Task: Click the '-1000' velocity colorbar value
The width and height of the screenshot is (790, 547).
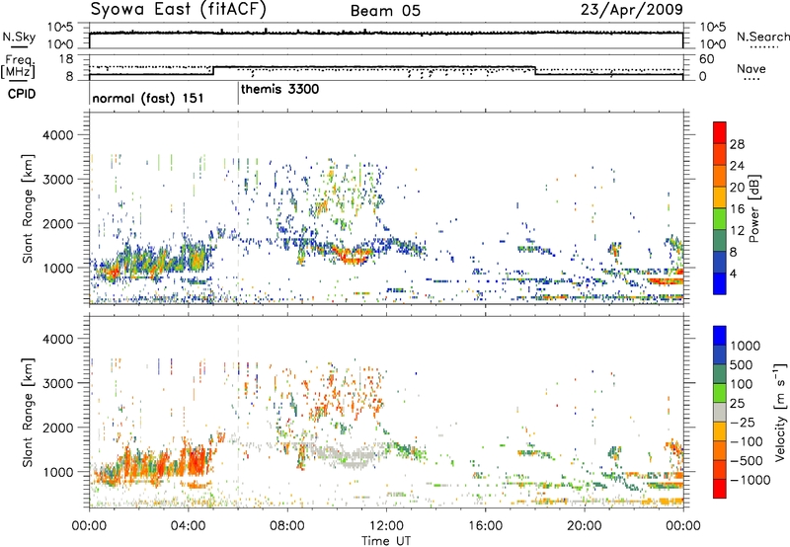Action: [x=750, y=480]
